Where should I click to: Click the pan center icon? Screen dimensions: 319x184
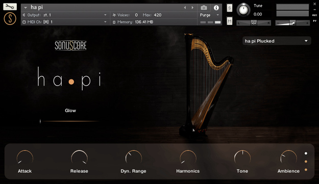(x=254, y=23)
